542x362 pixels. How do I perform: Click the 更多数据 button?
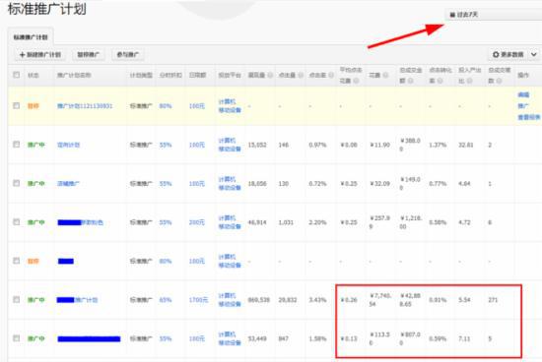pos(508,54)
